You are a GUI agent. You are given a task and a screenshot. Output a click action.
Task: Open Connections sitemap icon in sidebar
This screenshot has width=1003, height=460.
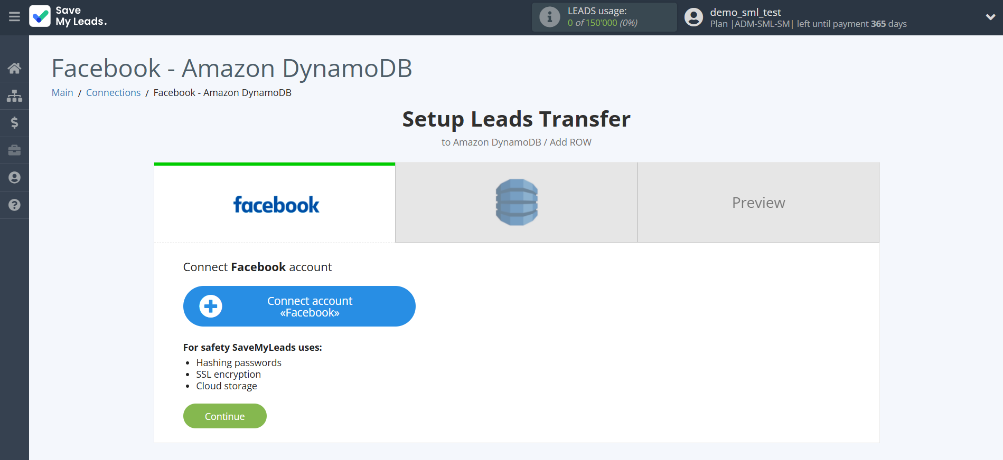14,95
